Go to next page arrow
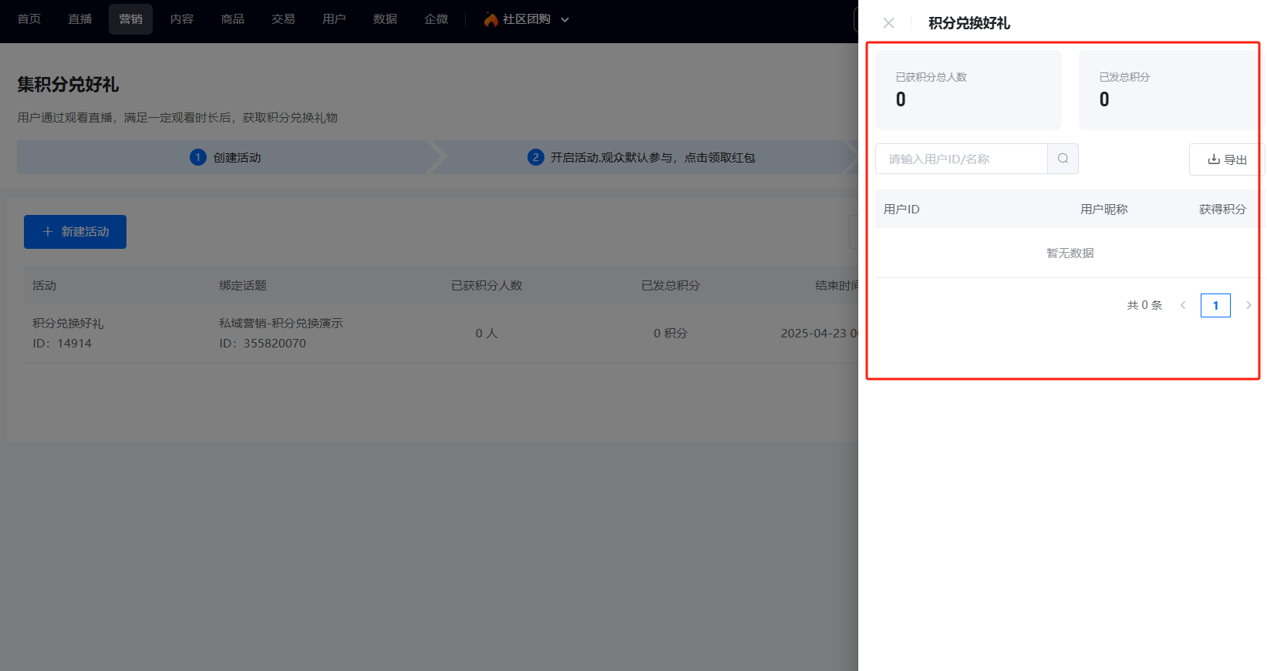The image size is (1267, 671). point(1248,305)
